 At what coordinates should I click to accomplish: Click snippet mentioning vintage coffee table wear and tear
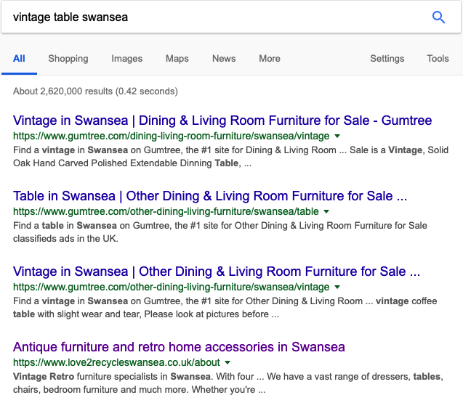pyautogui.click(x=225, y=307)
